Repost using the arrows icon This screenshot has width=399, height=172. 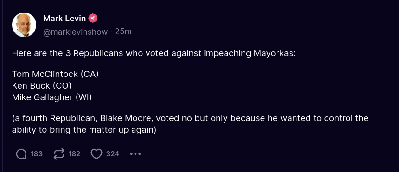tap(59, 154)
